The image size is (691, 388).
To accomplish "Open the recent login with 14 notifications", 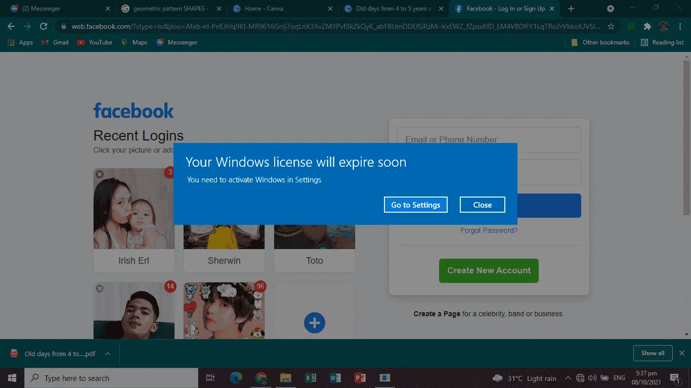I will (x=134, y=311).
